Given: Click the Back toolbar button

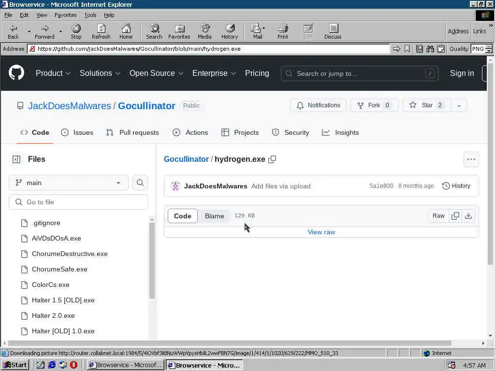Looking at the screenshot, I should (x=13, y=31).
